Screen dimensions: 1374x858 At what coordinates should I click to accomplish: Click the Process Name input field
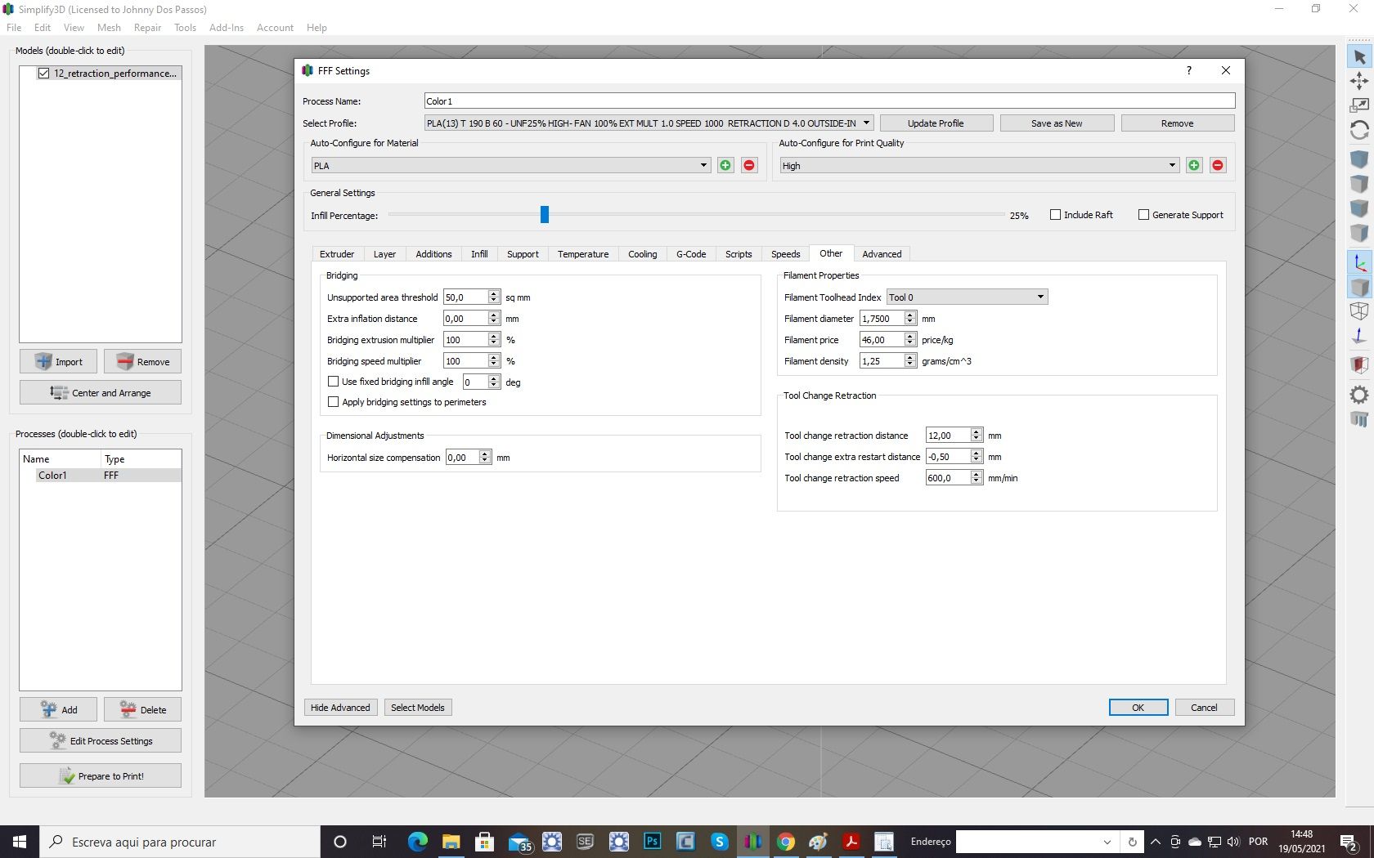pos(829,101)
